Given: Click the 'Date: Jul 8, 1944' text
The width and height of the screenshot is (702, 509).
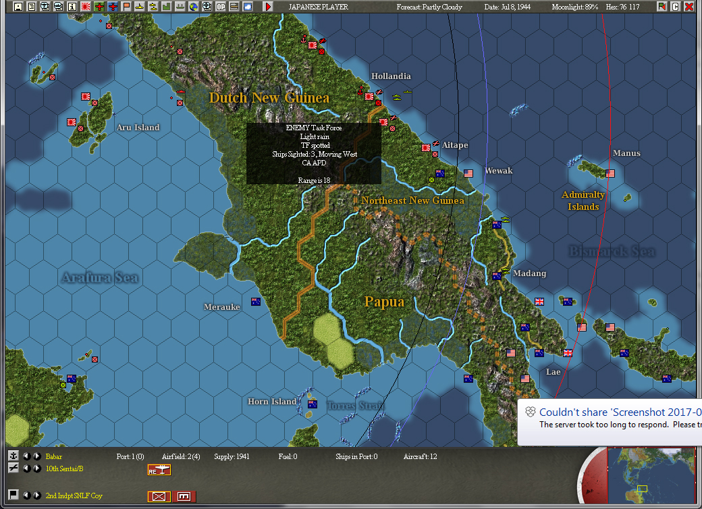Looking at the screenshot, I should pos(507,7).
